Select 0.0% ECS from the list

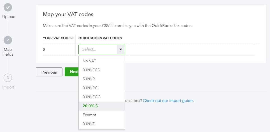tap(91, 70)
